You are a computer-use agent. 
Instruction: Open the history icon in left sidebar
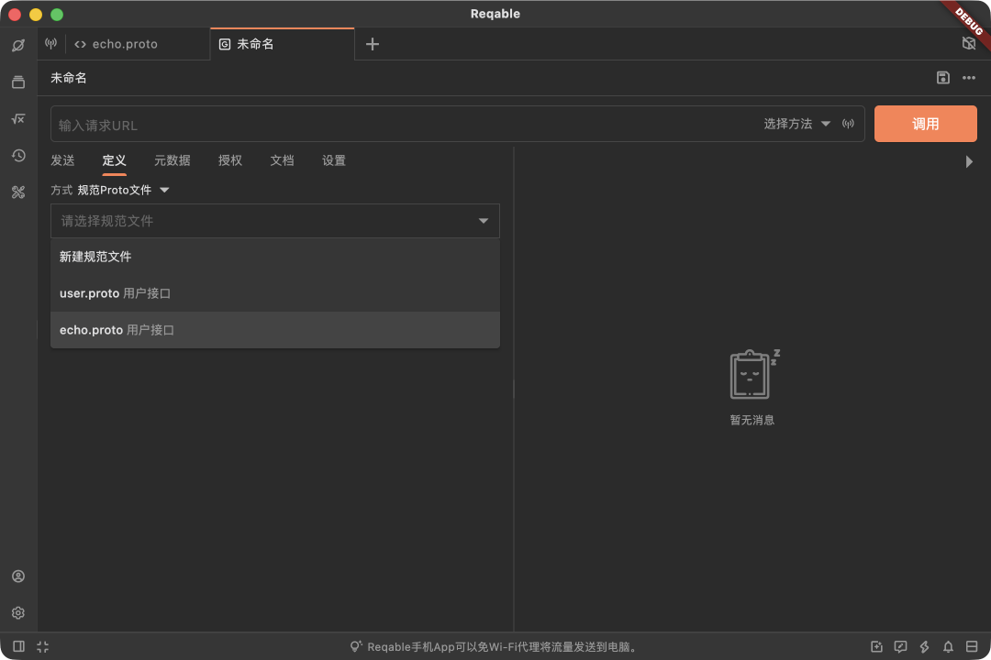[x=18, y=155]
